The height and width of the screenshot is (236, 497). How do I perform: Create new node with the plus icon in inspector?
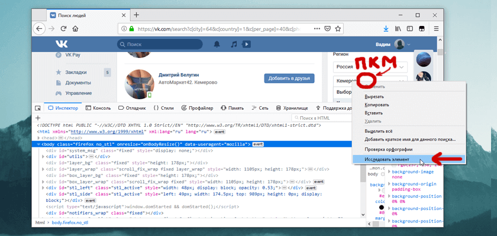pos(38,118)
